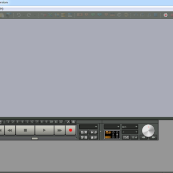Open the dropdown arrow next to Undo
Viewport: 173px width, 173px height.
[x=24, y=15]
